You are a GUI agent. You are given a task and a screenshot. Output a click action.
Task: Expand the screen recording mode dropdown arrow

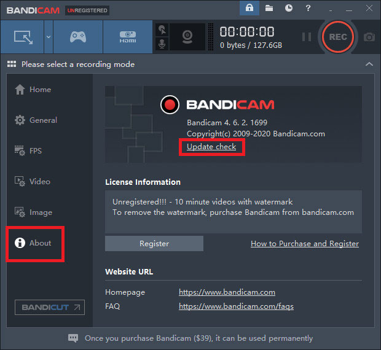[x=48, y=37]
